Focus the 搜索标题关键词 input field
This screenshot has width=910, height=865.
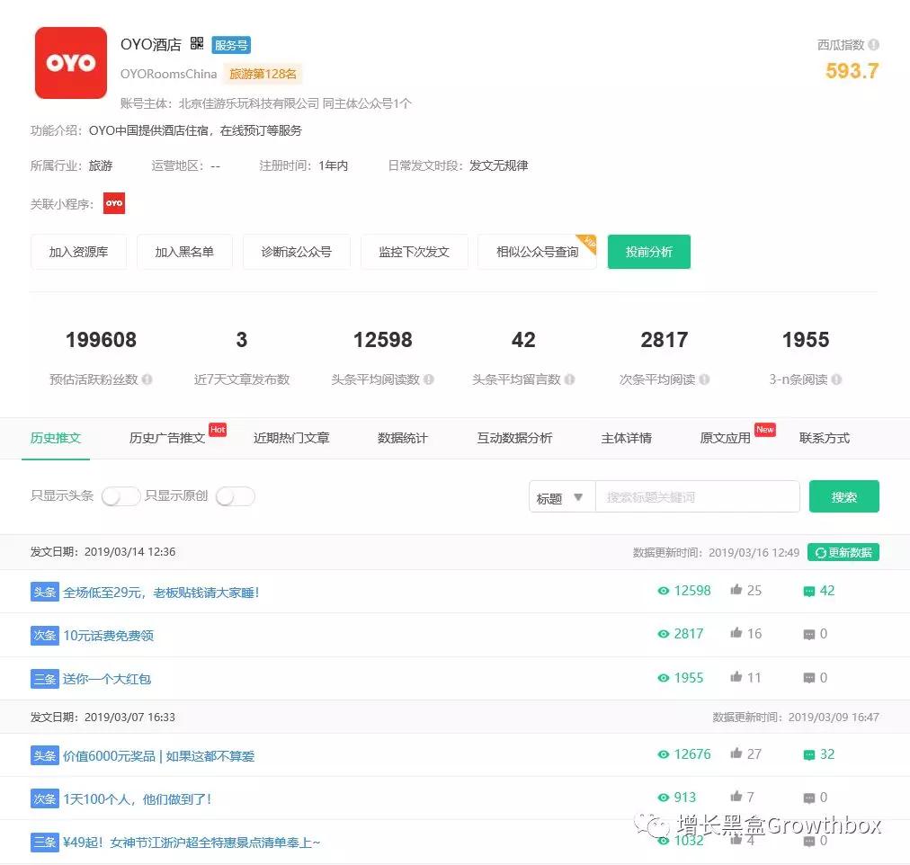(698, 497)
